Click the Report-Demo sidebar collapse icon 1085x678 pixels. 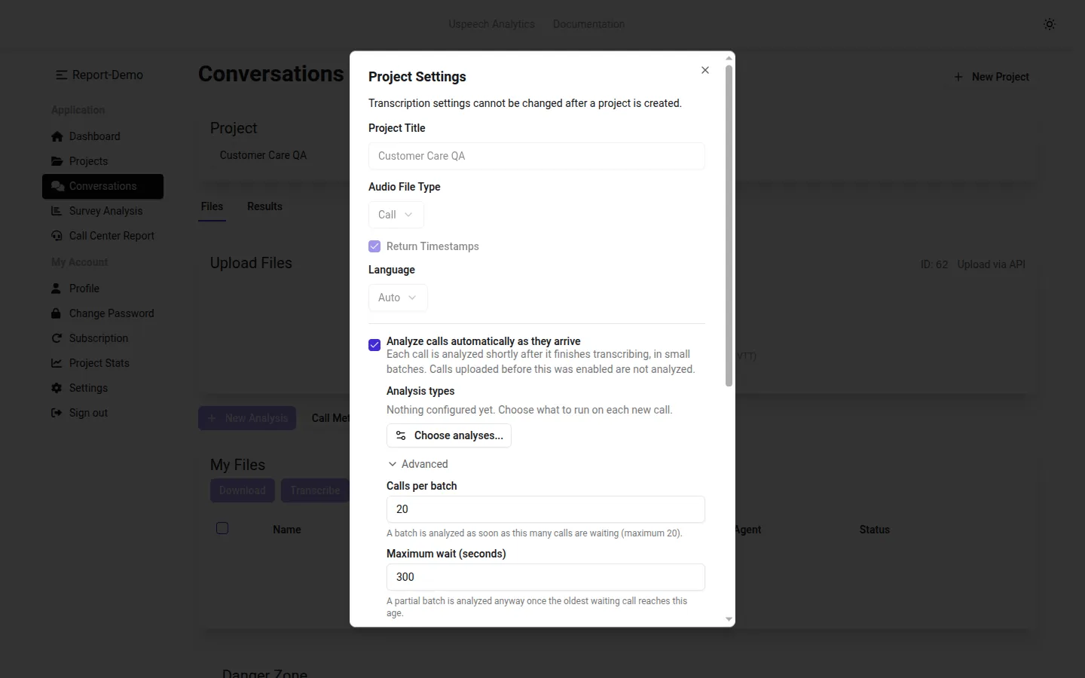click(x=62, y=75)
